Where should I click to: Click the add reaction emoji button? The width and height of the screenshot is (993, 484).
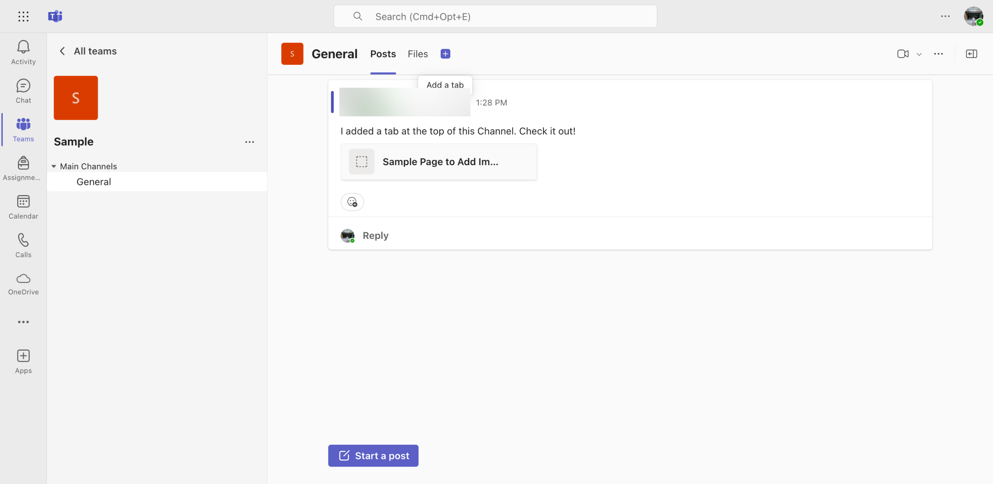coord(352,202)
